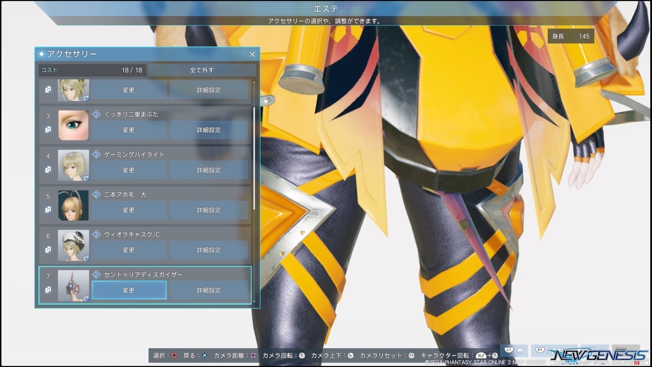
Task: Open 詳細設定 for セントゥリアディスガイザー
Action: (x=209, y=290)
